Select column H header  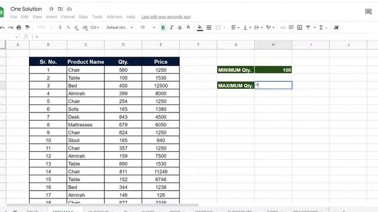[273, 45]
